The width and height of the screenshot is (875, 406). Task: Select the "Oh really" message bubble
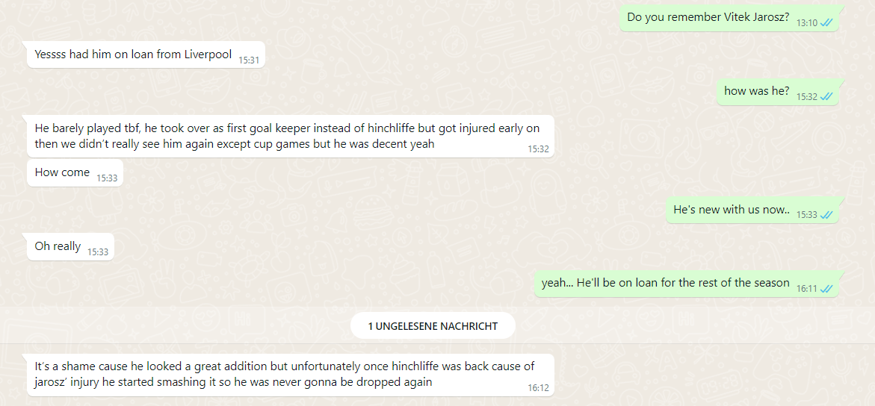click(70, 246)
